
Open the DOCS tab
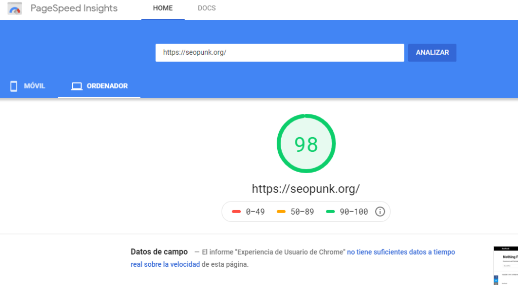click(207, 8)
